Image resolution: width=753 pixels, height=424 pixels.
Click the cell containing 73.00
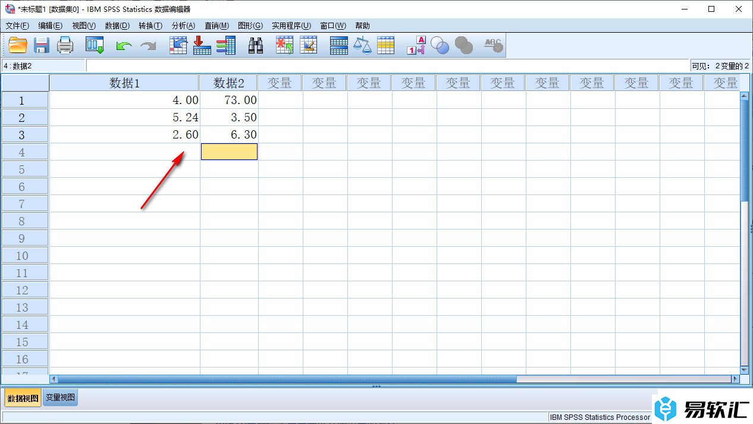229,100
